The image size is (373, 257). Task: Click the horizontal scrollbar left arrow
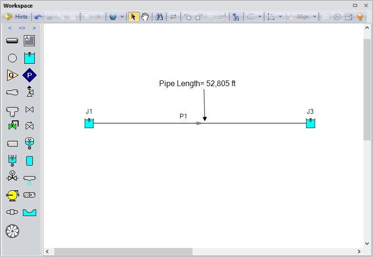(47, 252)
